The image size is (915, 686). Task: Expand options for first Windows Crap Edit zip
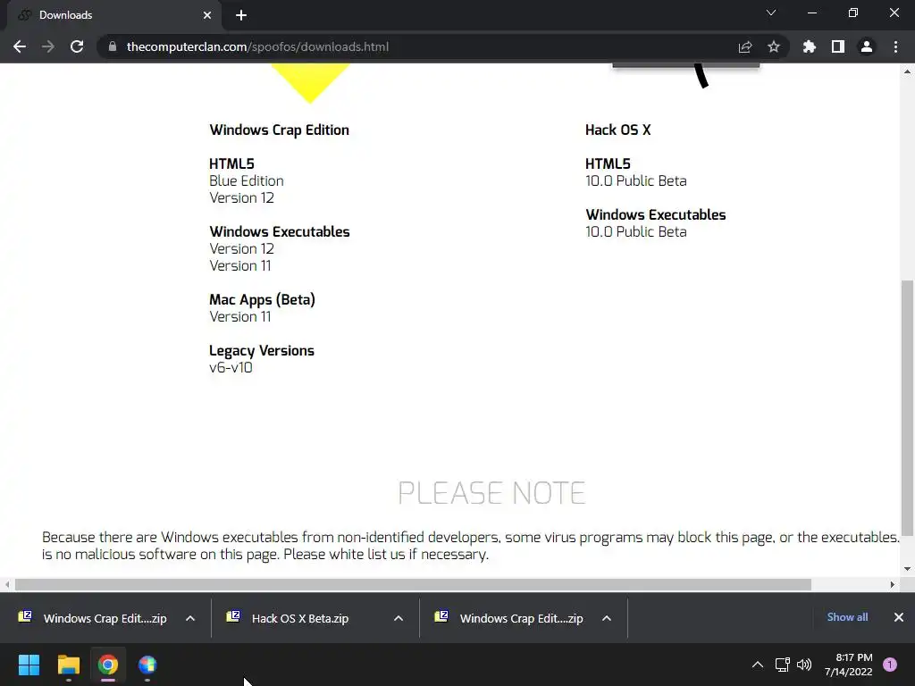(190, 618)
